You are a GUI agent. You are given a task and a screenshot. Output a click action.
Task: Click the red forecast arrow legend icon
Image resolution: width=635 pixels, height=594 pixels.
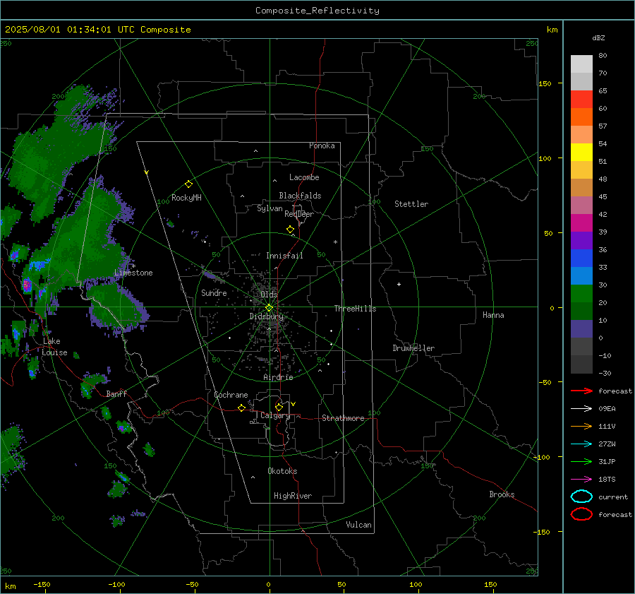coord(581,391)
